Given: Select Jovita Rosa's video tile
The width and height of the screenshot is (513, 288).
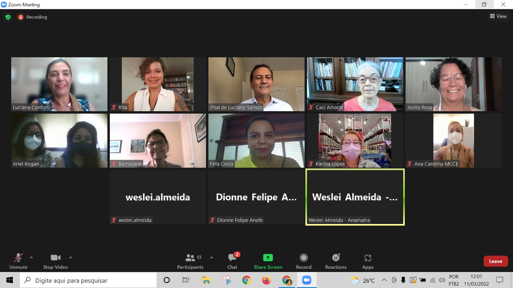Looking at the screenshot, I should 454,84.
